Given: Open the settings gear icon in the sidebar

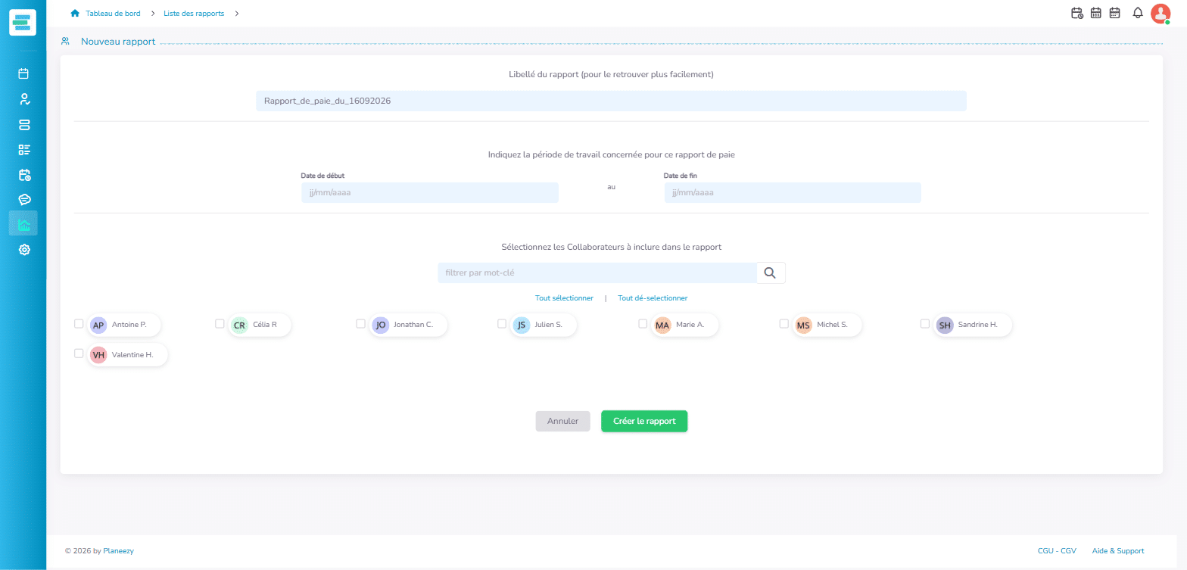Looking at the screenshot, I should (x=23, y=250).
